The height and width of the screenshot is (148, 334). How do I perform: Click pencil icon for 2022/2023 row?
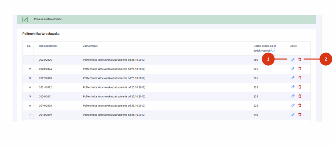293,78
